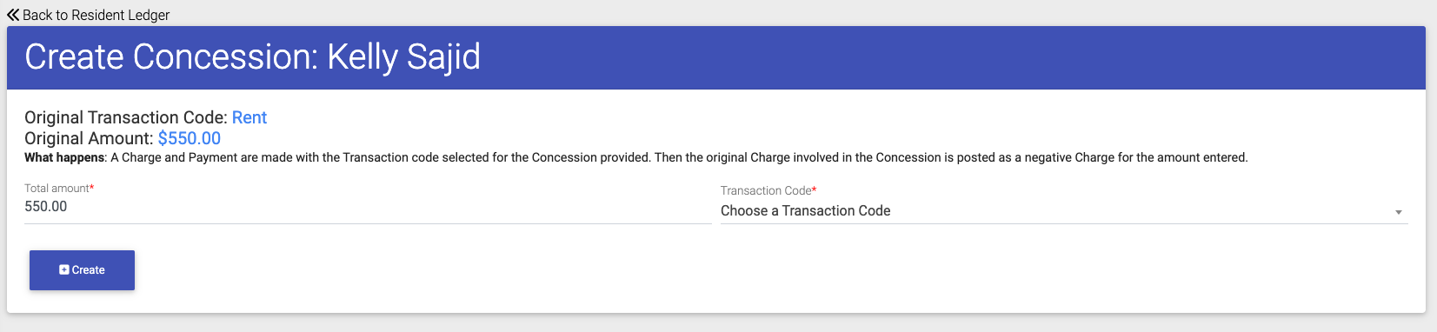This screenshot has width=1437, height=332.
Task: Select the Choose a Transaction Code field
Action: [1064, 211]
